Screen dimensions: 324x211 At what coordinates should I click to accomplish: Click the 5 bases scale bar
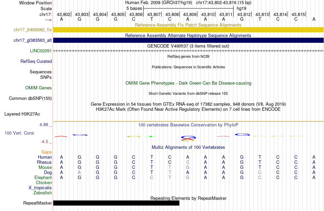click(x=188, y=8)
